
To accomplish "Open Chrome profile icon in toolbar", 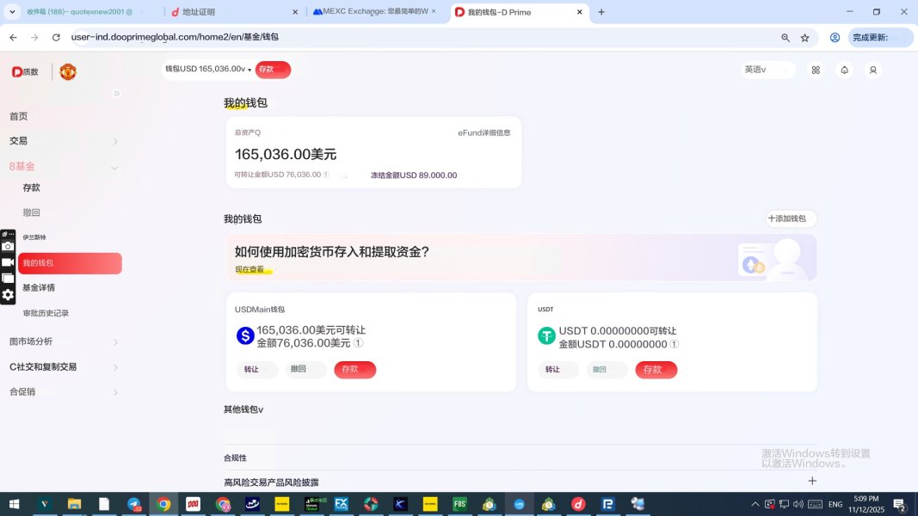I will [835, 38].
